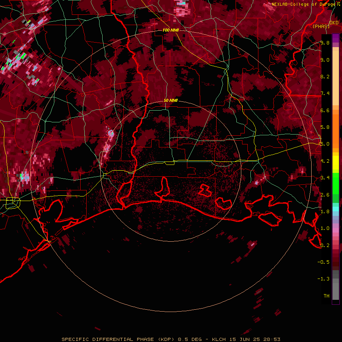Click the 8.2 value on the scale
Screen dimensions: 342x342
[325, 76]
